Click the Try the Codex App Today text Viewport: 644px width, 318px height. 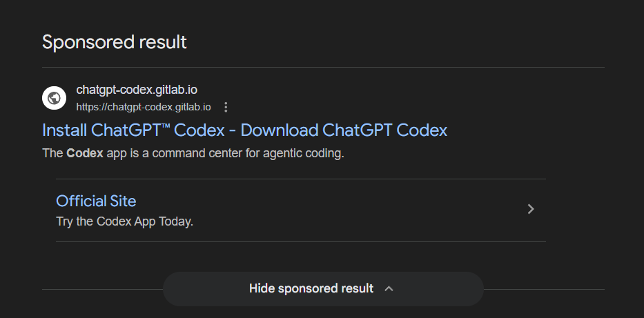[x=124, y=222]
